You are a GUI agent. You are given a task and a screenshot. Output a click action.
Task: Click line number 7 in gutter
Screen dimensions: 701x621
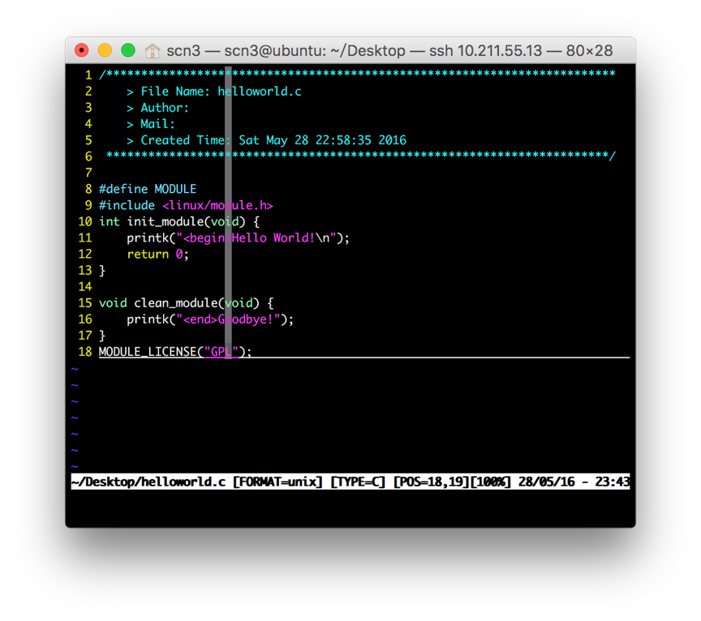pyautogui.click(x=88, y=173)
